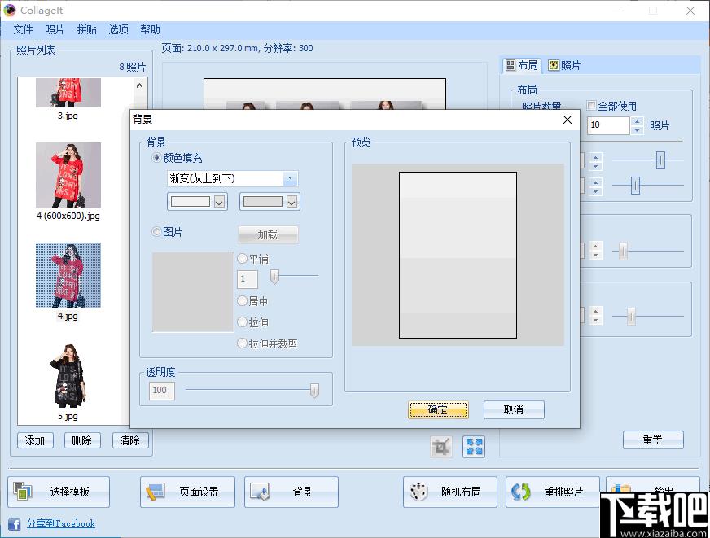710x538 pixels.
Task: Click the background preview page
Action: tap(458, 255)
